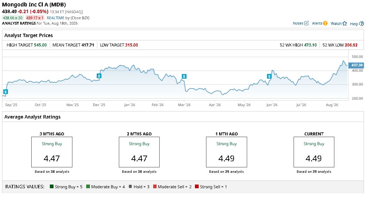Image resolution: width=367 pixels, height=197 pixels.
Task: Click the red Strong Sell swatch
Action: click(x=197, y=187)
